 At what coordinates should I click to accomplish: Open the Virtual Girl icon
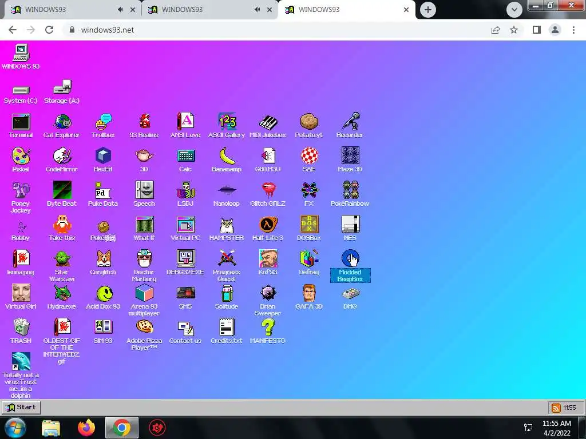(x=21, y=293)
